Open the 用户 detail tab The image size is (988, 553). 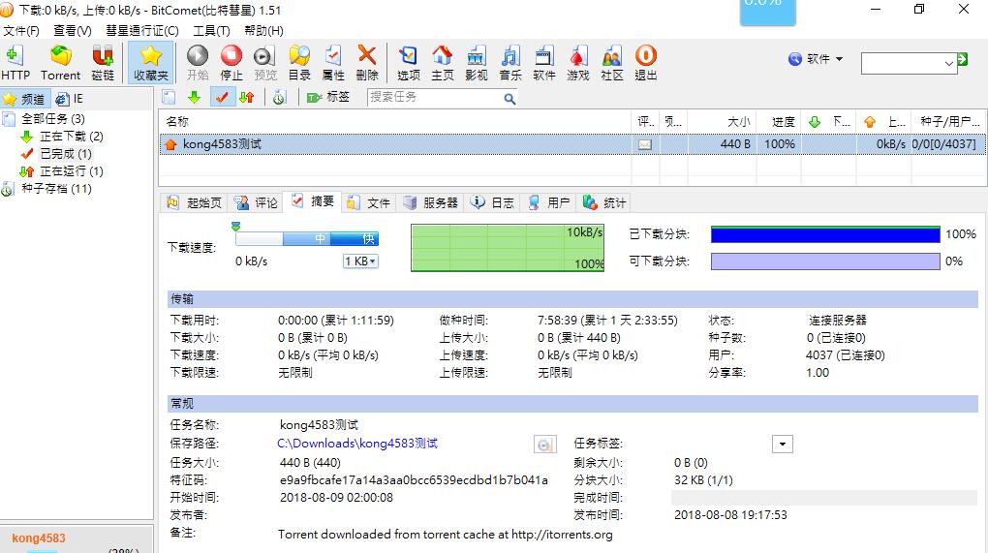549,202
